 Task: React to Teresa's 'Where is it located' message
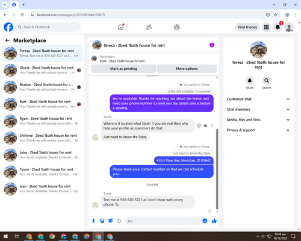pos(199,126)
